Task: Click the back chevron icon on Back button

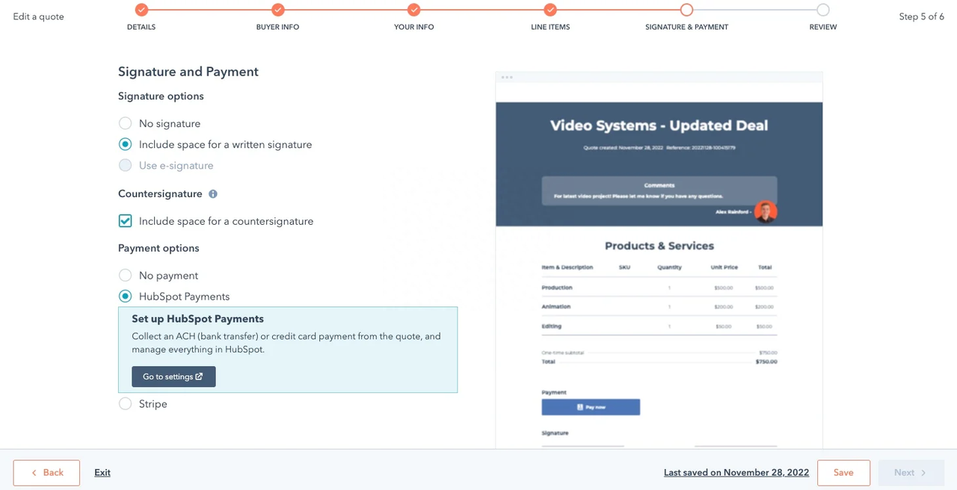Action: (x=34, y=473)
